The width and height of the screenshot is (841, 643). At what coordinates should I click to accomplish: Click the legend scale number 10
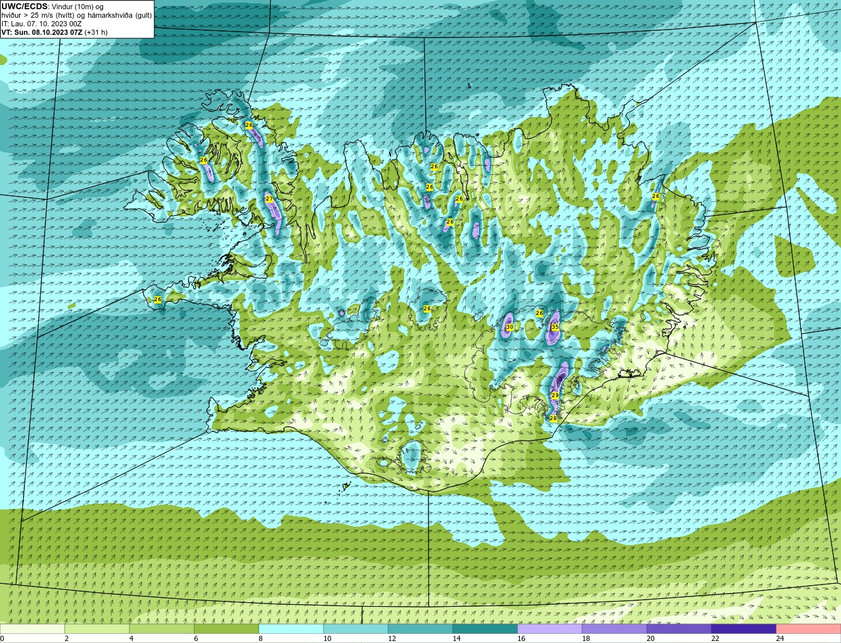[x=327, y=638]
